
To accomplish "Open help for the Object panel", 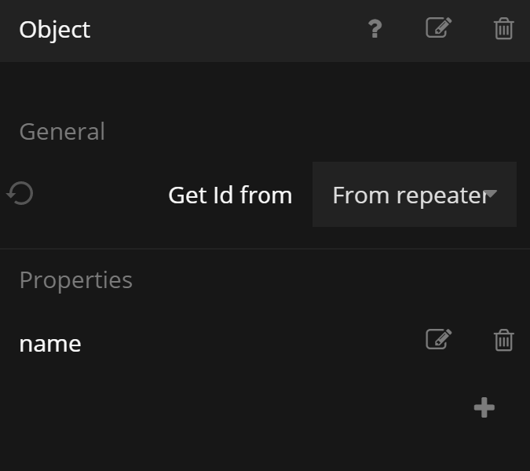I will coord(375,29).
